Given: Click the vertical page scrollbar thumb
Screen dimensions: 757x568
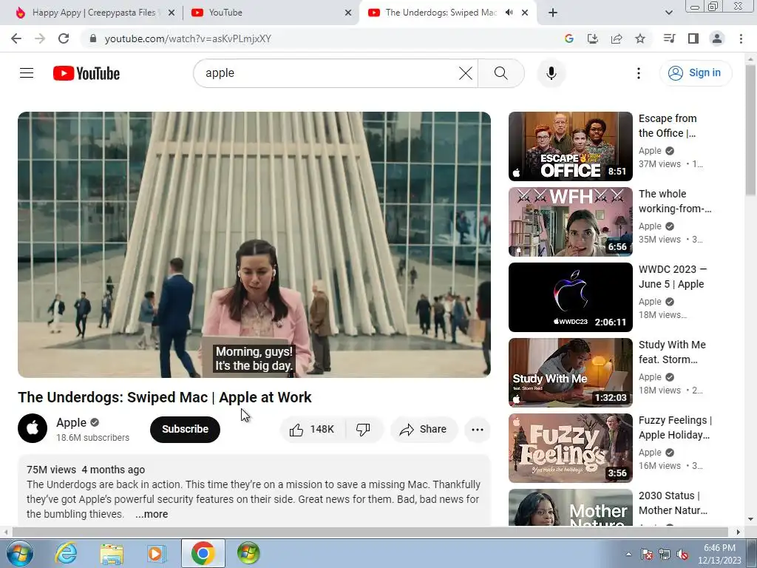Looking at the screenshot, I should (x=750, y=130).
